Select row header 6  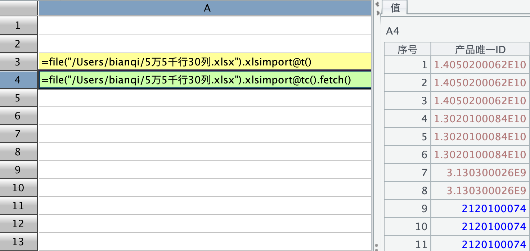19,116
